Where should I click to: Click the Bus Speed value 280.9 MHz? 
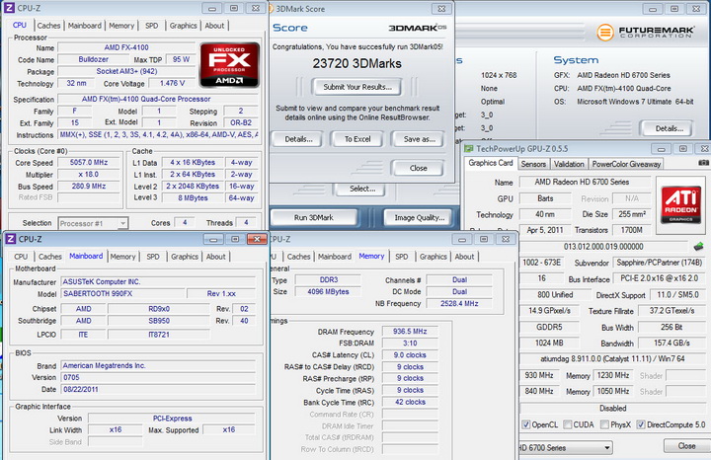pos(89,186)
